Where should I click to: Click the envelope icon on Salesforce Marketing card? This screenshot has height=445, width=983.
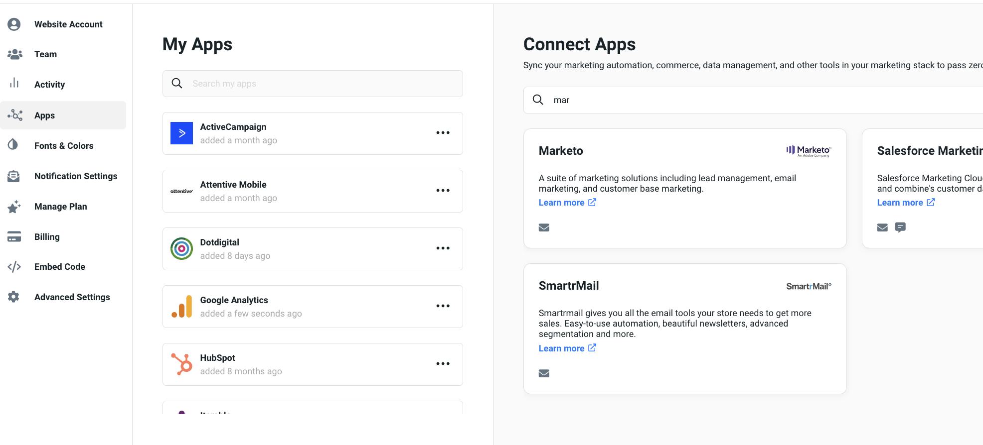[882, 227]
